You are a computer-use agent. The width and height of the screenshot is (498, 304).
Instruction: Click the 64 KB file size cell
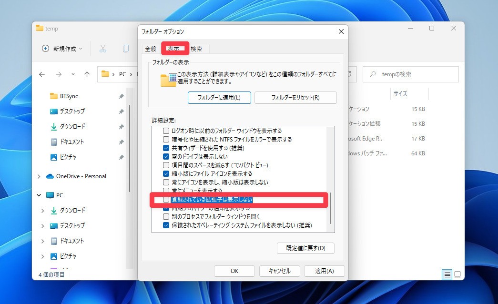(418, 153)
